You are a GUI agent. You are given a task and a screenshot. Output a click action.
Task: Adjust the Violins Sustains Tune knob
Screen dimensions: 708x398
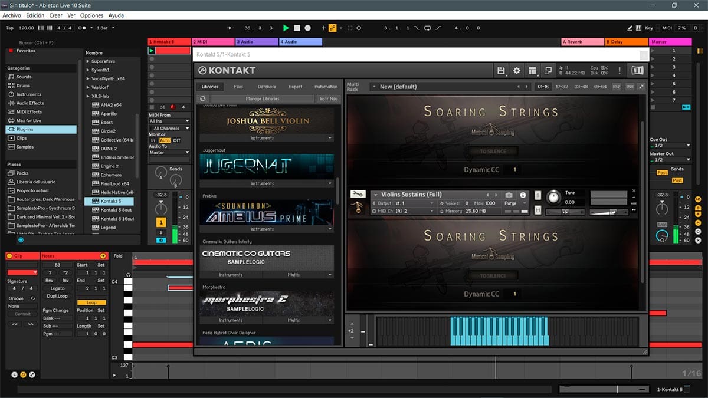[x=554, y=197]
